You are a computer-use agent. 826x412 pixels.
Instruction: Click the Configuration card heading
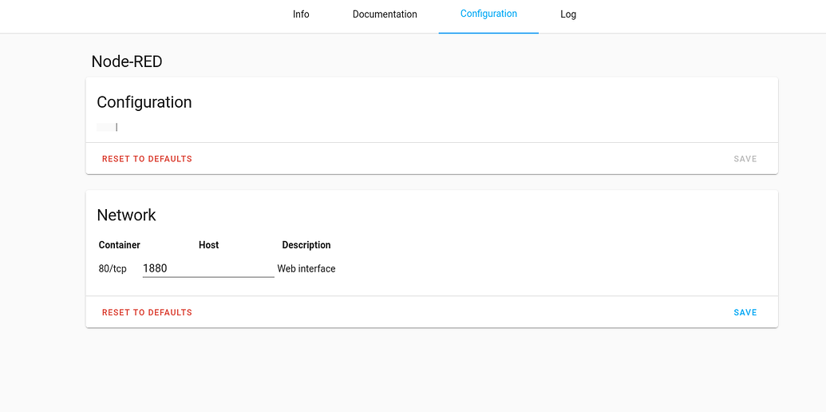pos(144,102)
